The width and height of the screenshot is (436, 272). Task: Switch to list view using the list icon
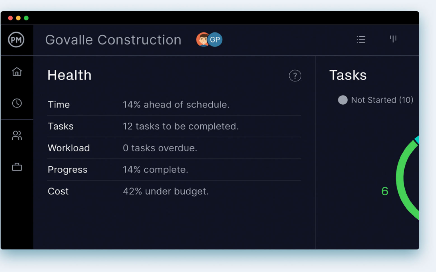(361, 39)
